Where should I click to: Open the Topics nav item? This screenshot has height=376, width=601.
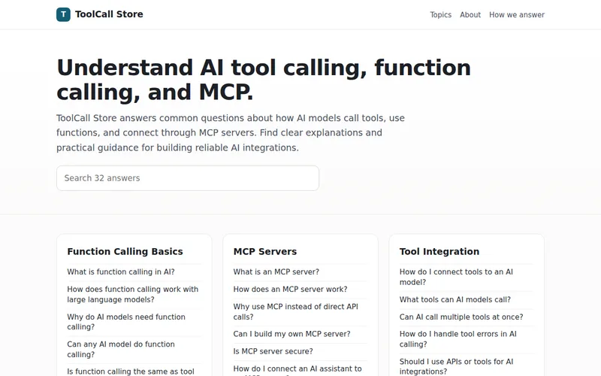[440, 14]
